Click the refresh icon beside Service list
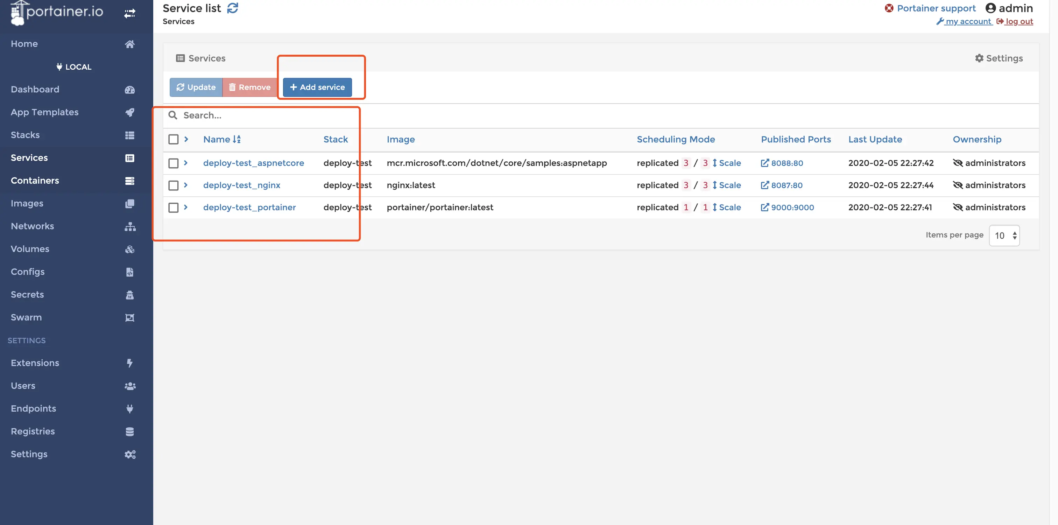 coord(232,8)
